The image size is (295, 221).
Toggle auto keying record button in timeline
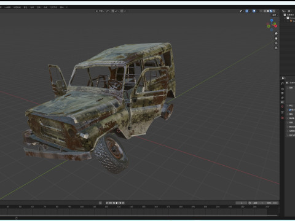pyautogui.click(x=100, y=203)
